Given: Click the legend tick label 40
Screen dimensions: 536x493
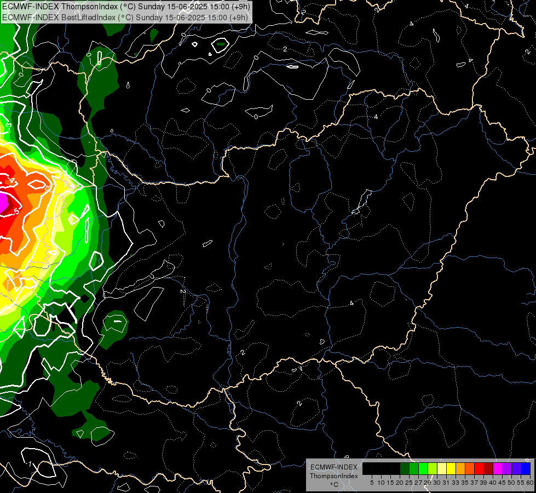Looking at the screenshot, I should (493, 483).
